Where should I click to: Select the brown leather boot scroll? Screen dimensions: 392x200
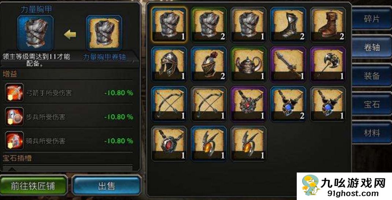pyautogui.click(x=328, y=24)
